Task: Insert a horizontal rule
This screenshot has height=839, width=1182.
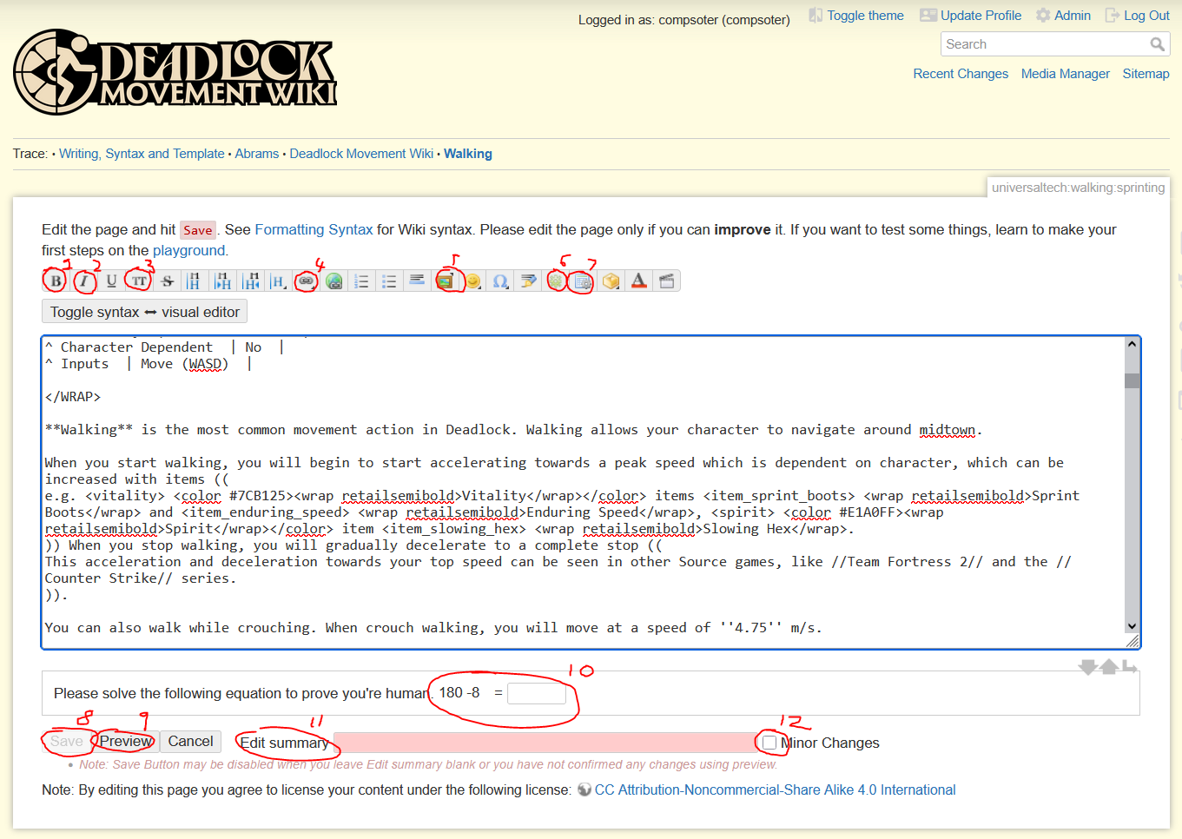Action: 417,280
